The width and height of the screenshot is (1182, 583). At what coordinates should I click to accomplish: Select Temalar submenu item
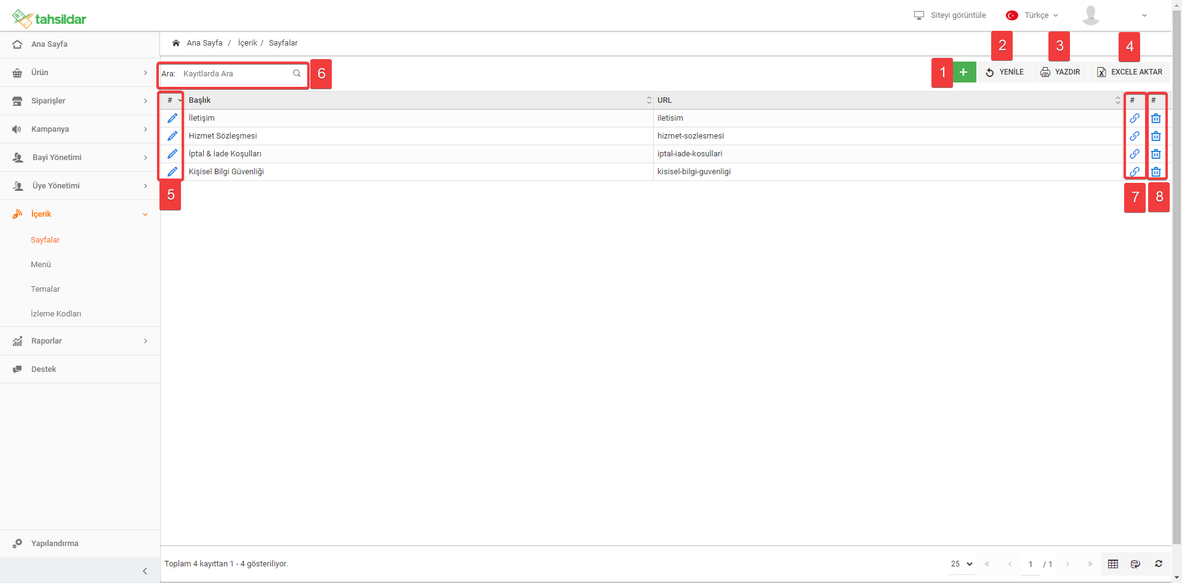pyautogui.click(x=45, y=289)
